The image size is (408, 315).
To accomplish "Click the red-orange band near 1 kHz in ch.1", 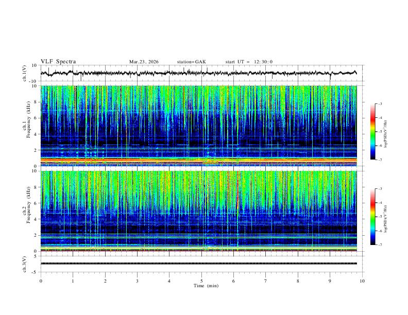I will [x=199, y=161].
